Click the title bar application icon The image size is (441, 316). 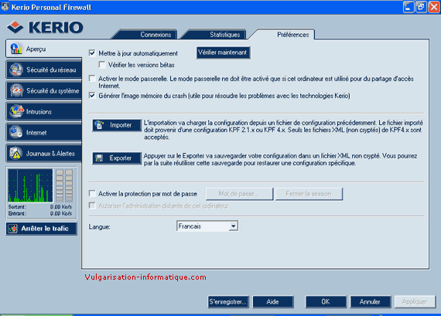tap(5, 7)
